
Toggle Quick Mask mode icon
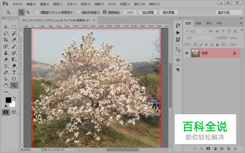tap(6, 112)
